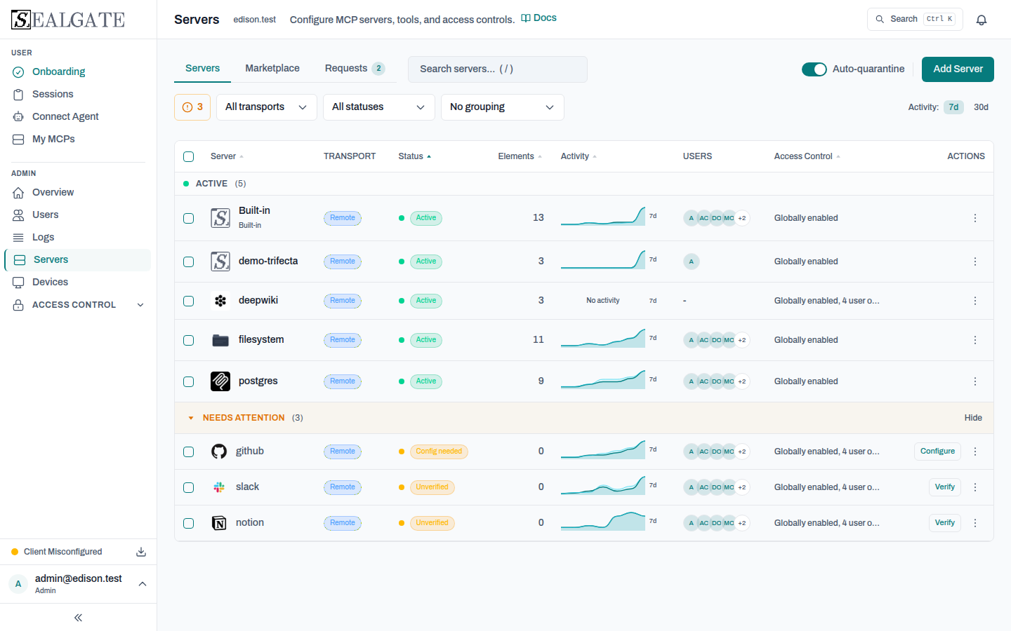Open Logs in the sidebar
Screen dimensions: 1011x631
(x=78, y=237)
